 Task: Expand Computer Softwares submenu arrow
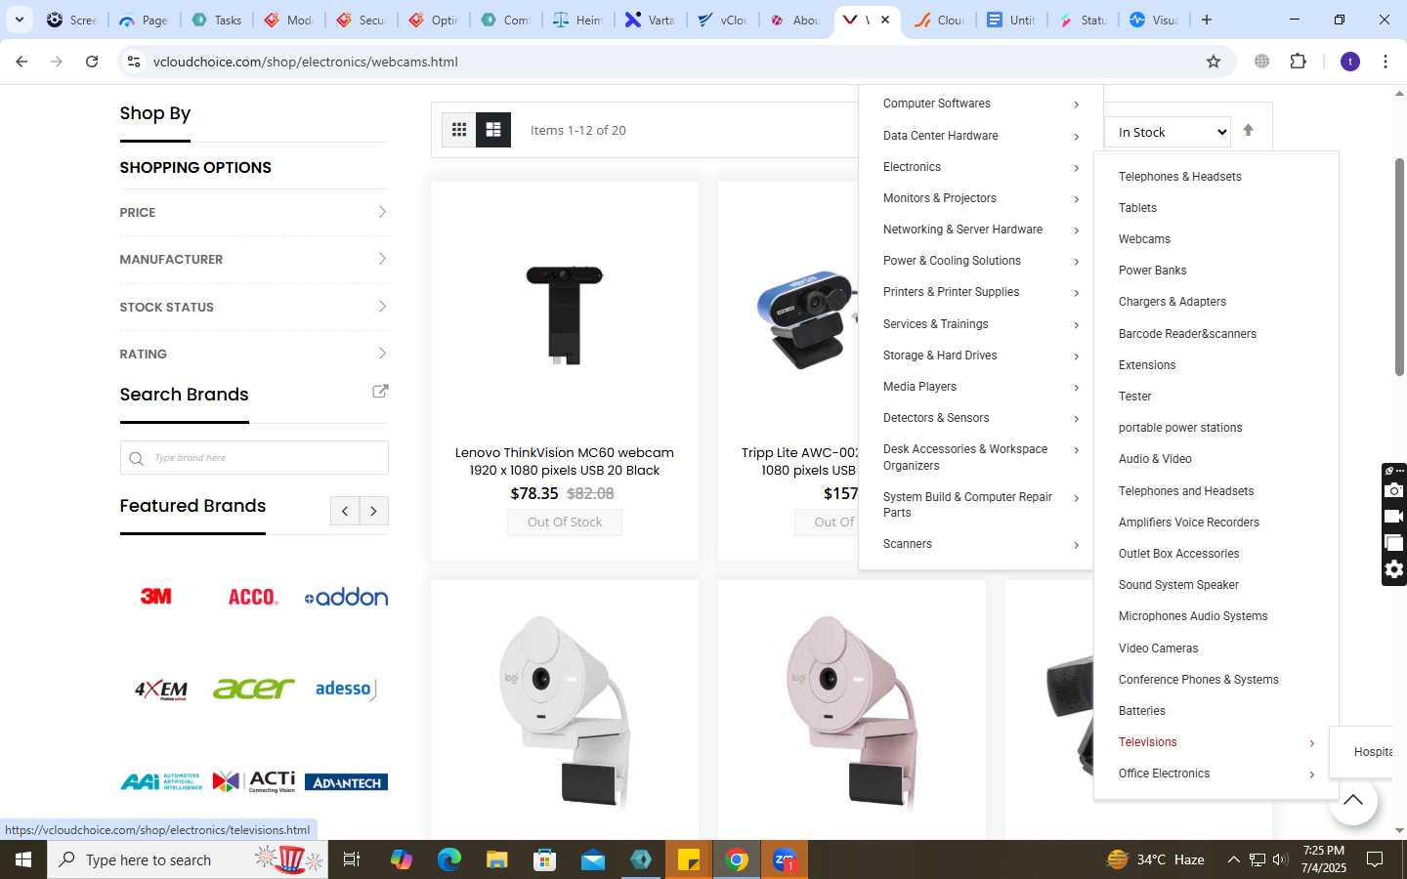[1076, 105]
